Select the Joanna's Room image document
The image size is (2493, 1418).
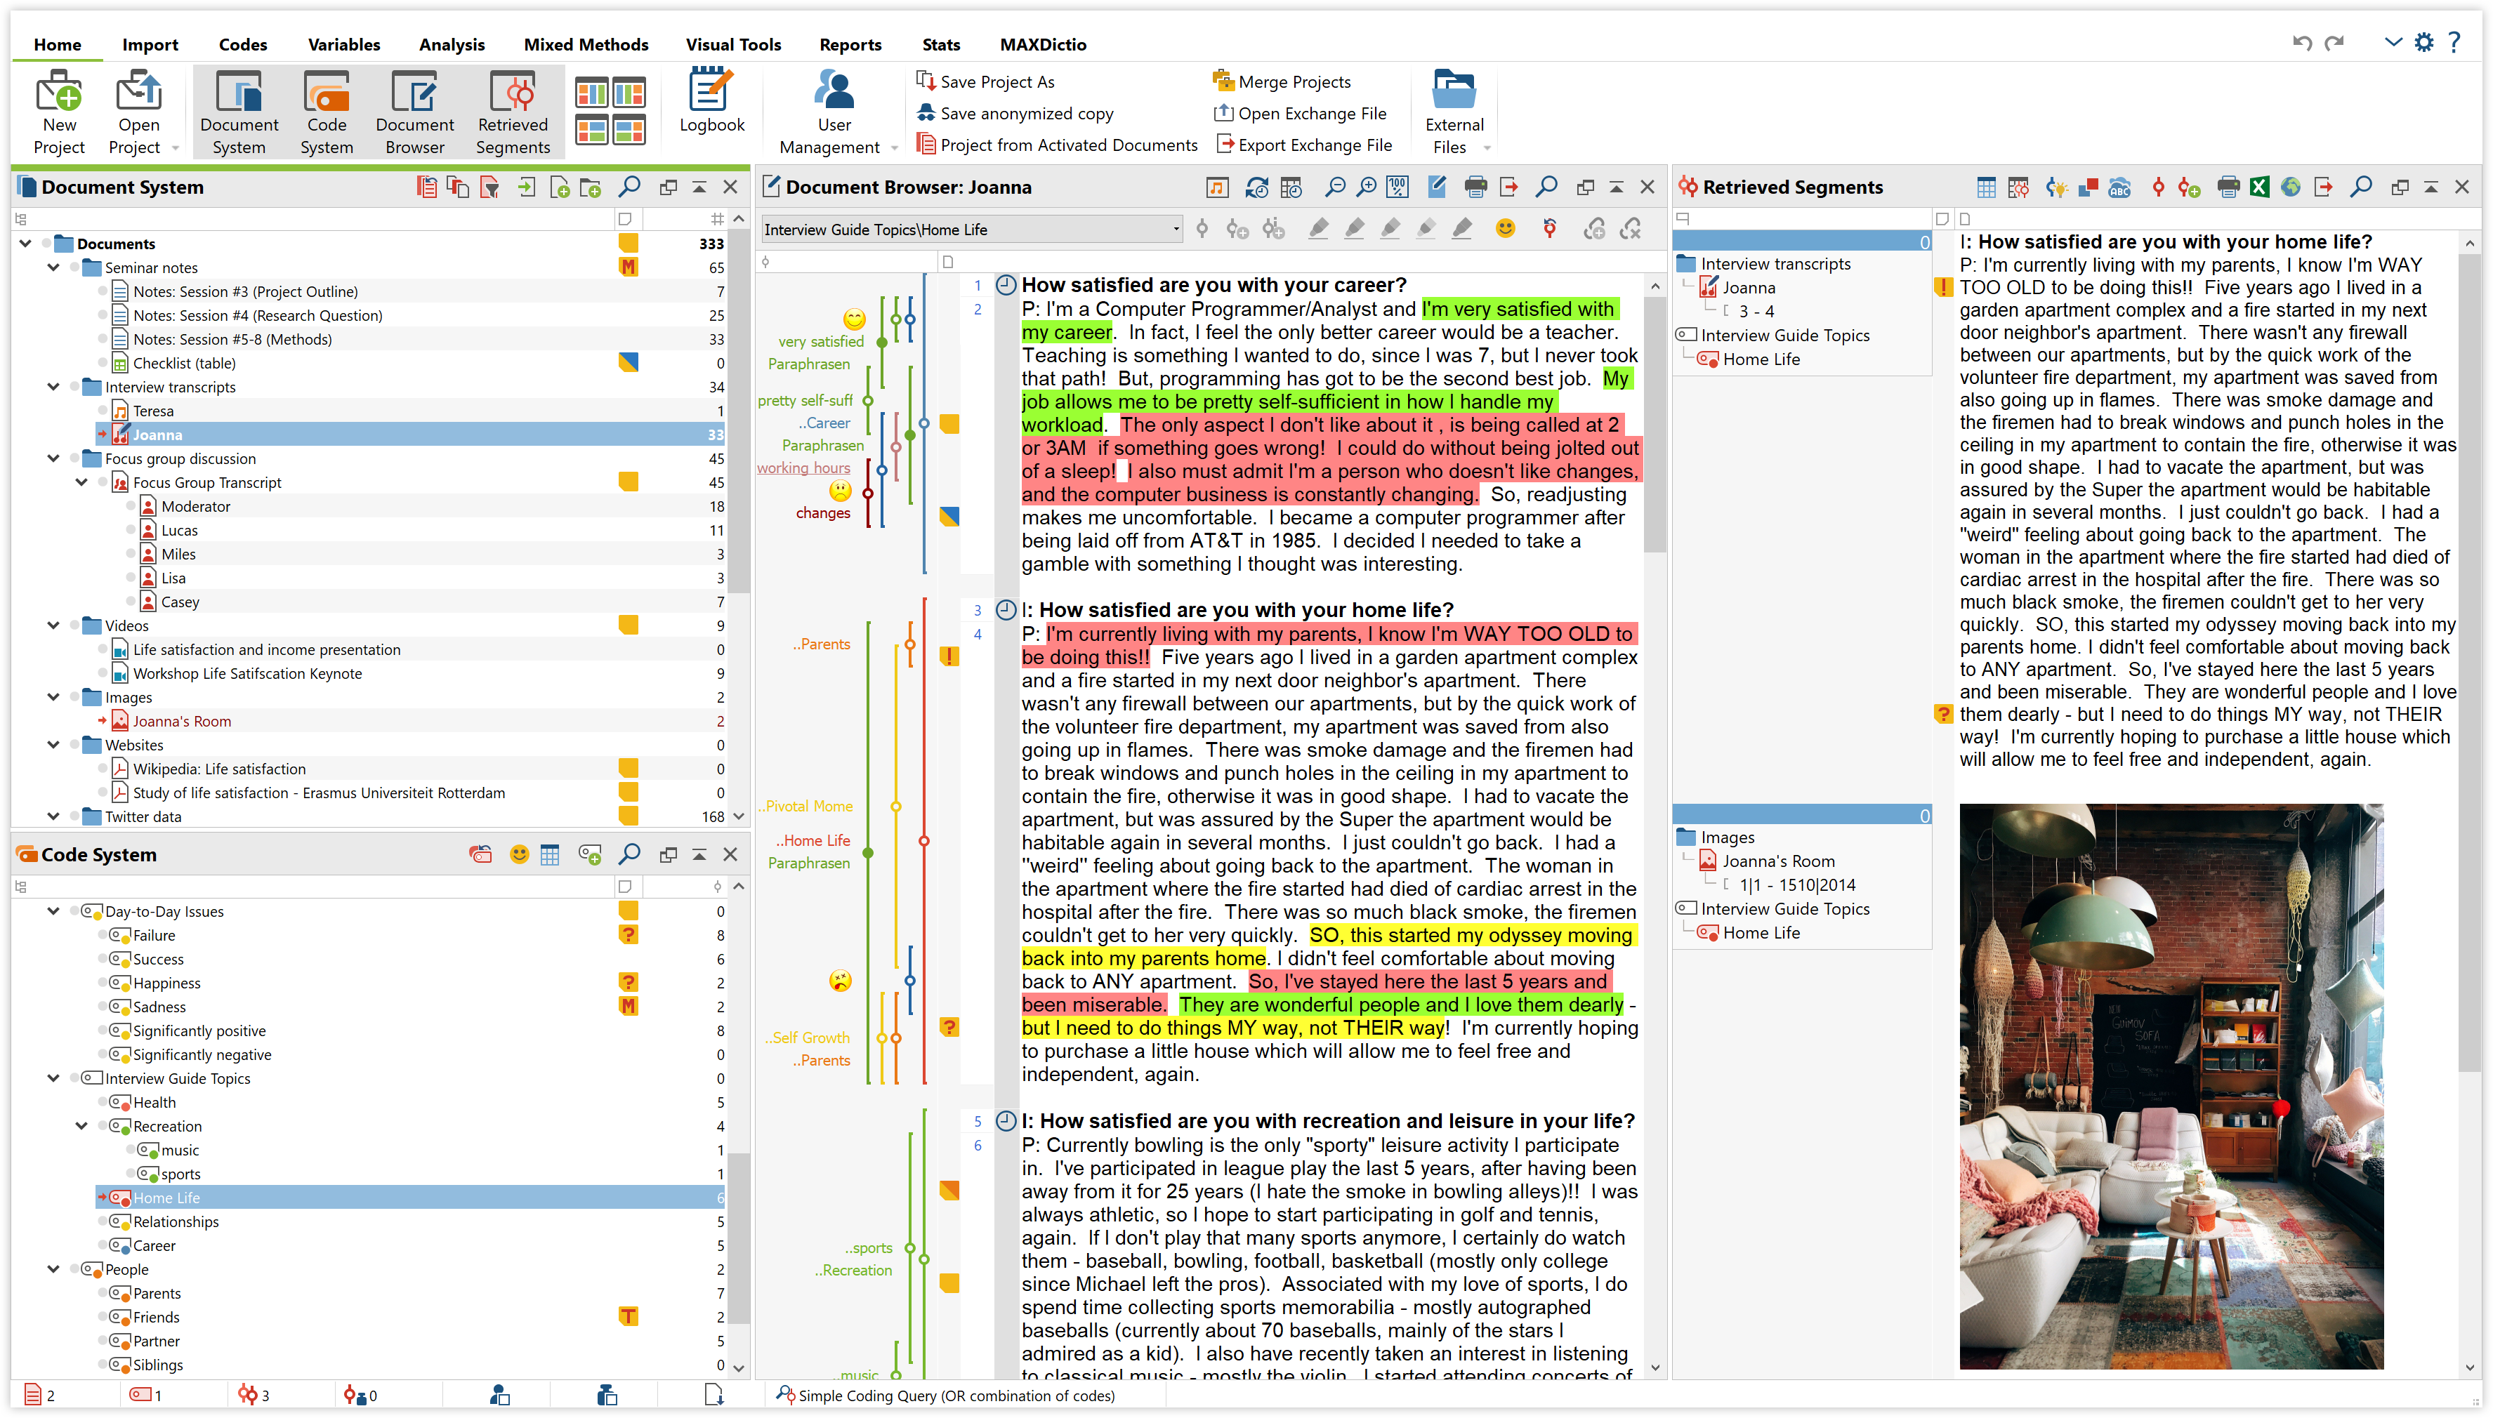tap(181, 721)
